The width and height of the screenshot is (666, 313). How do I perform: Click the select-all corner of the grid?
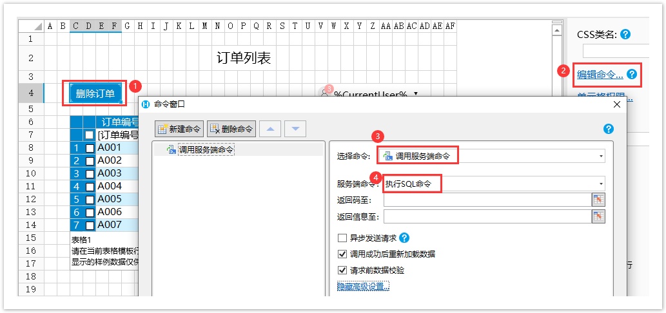(x=31, y=26)
